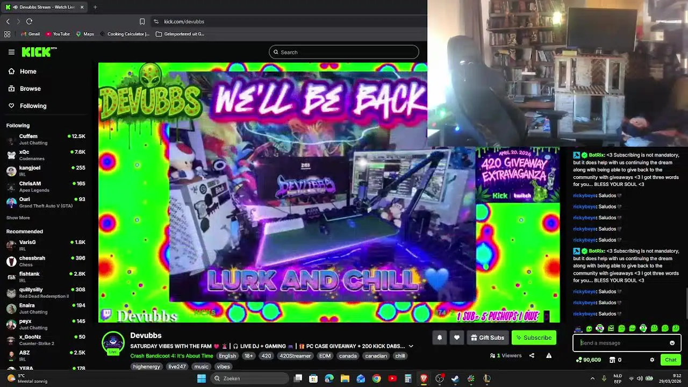The image size is (688, 387).
Task: Open the channel shop icon
Action: click(x=612, y=360)
